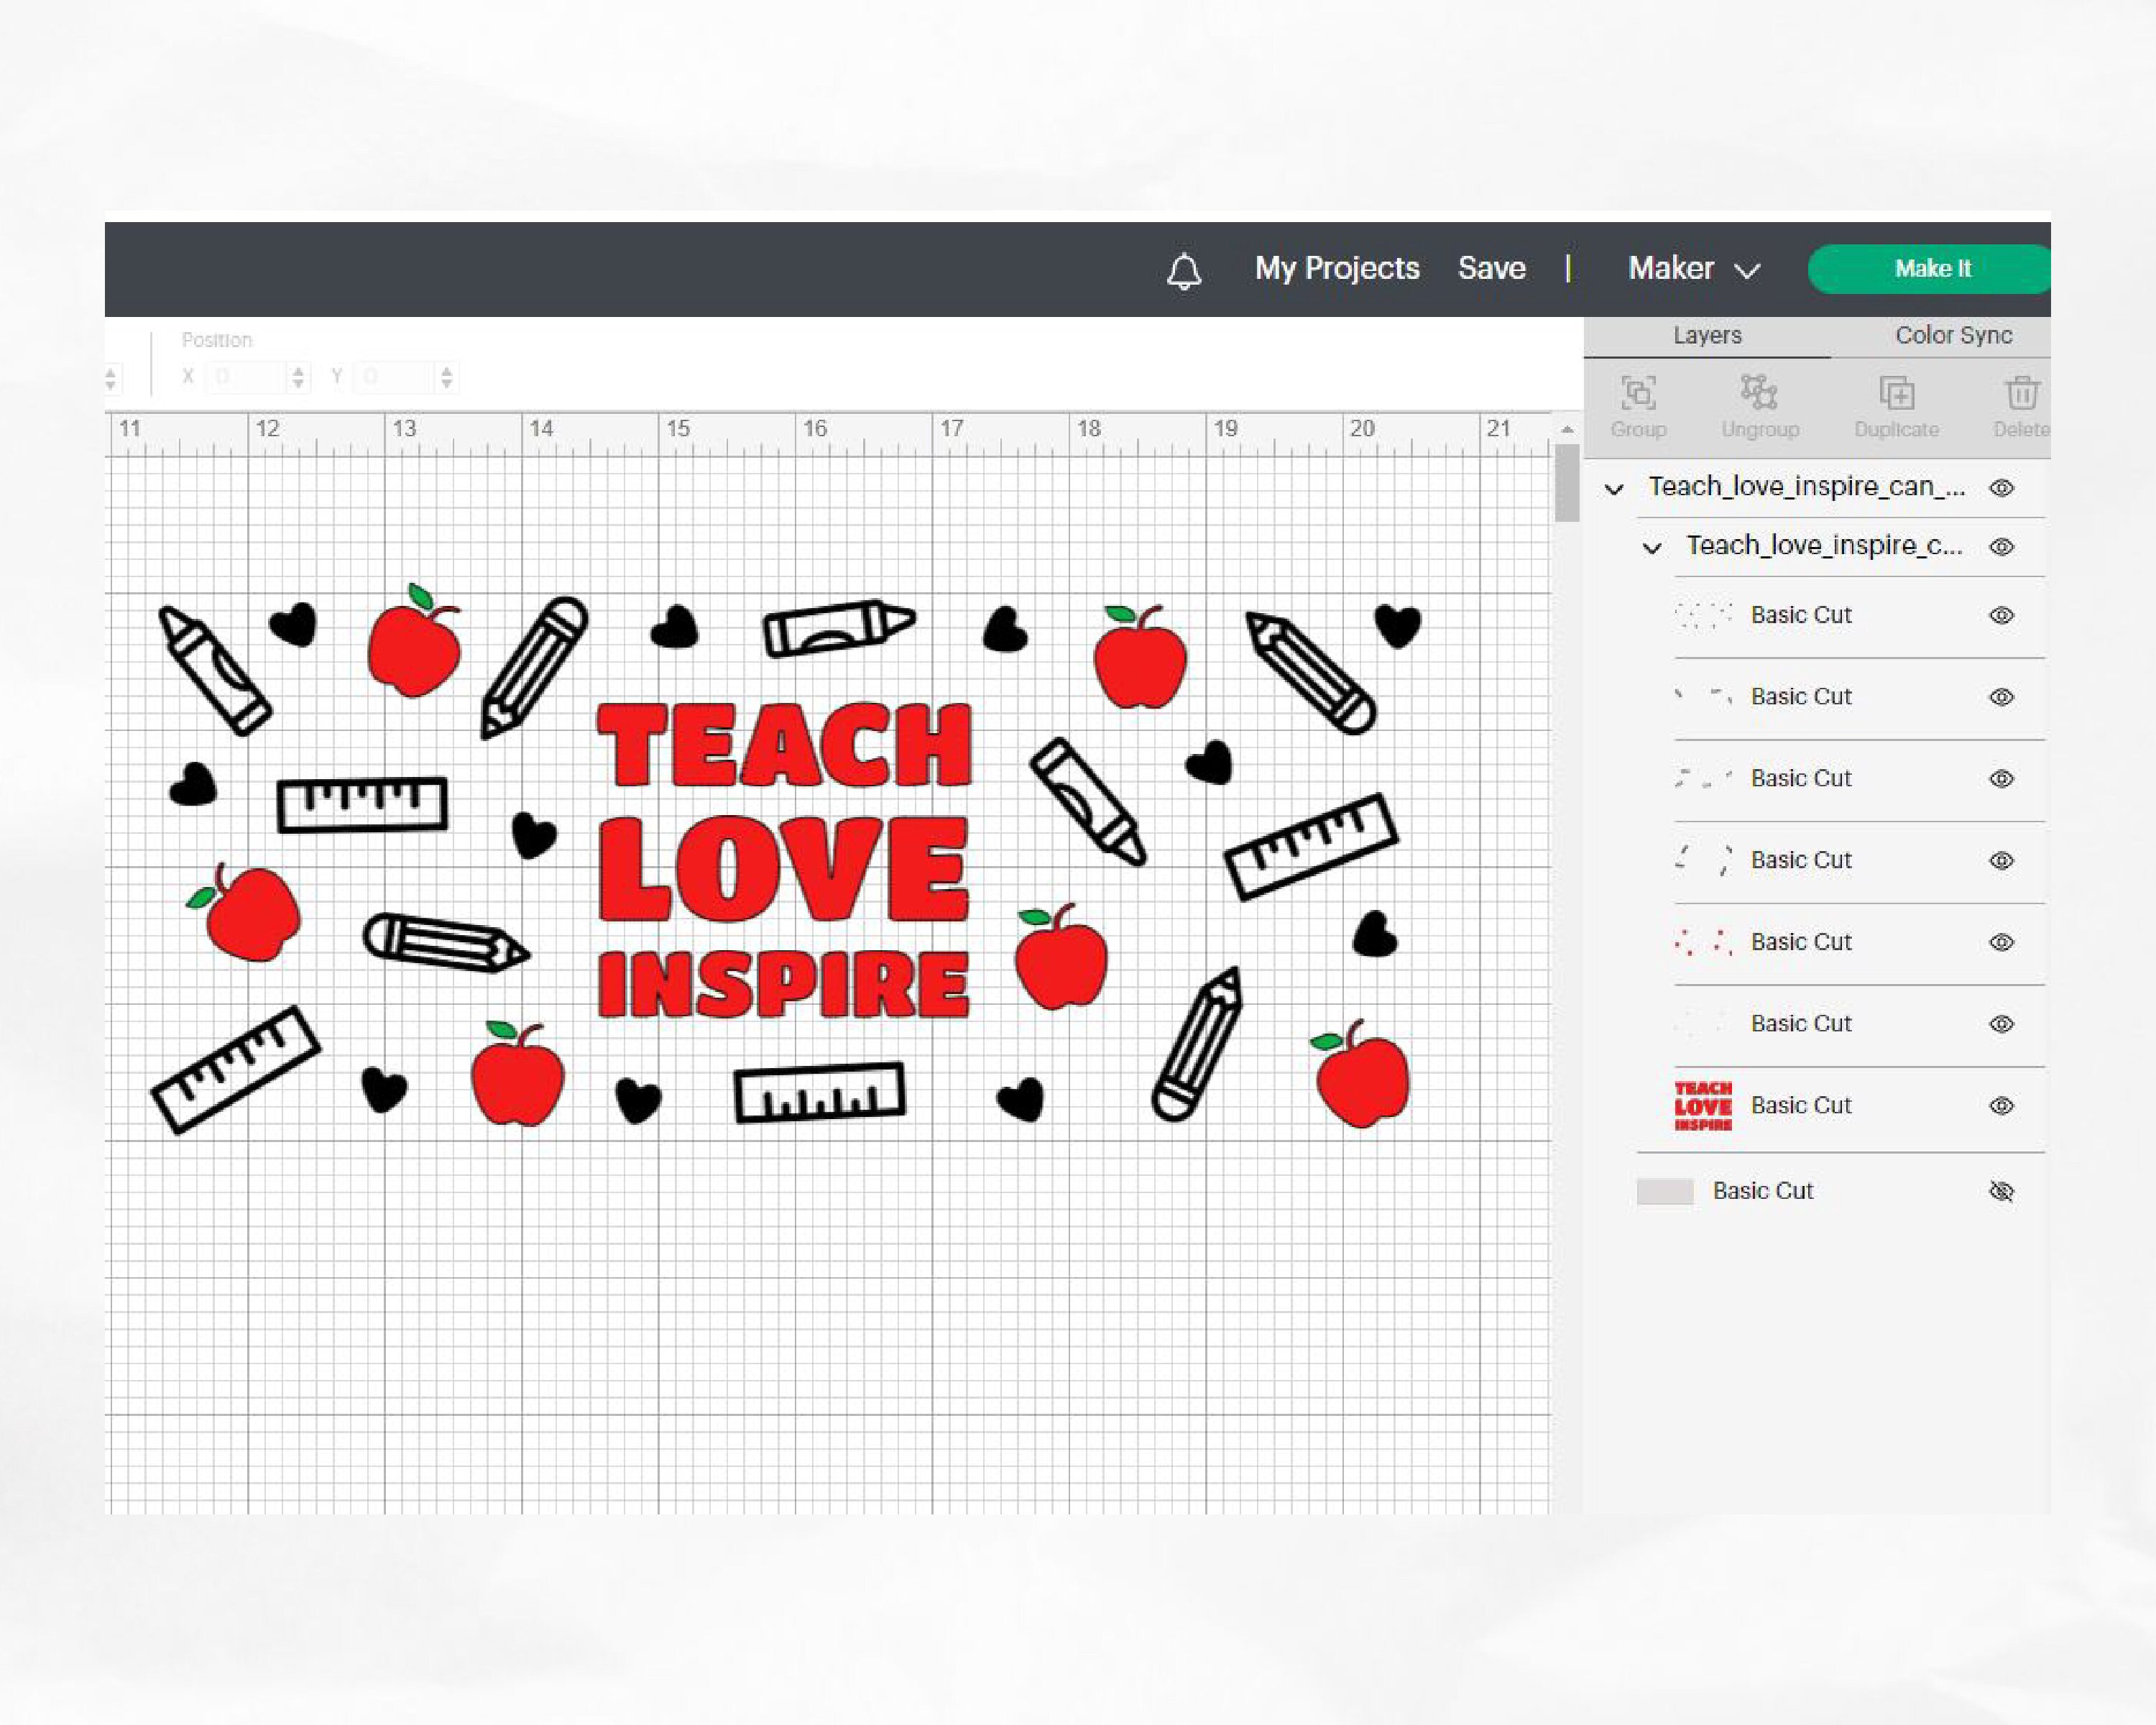Click the Position X input field
This screenshot has width=2156, height=1725.
[247, 377]
